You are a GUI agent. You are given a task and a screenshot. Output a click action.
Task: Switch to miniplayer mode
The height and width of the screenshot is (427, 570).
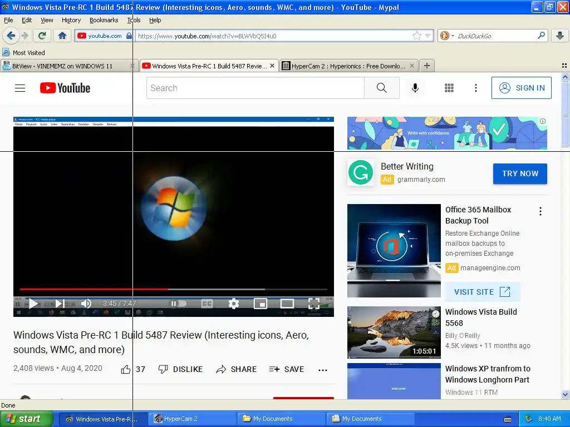(x=261, y=304)
